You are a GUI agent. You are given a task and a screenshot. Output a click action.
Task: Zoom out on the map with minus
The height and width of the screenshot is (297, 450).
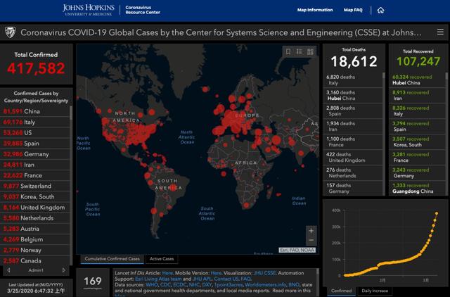click(311, 240)
